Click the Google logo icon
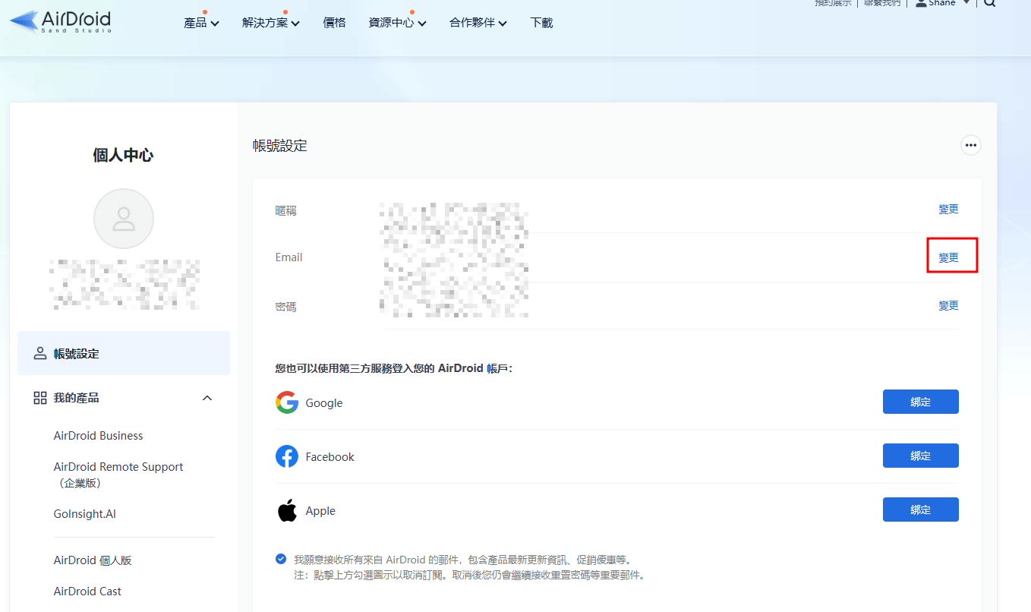This screenshot has height=612, width=1031. point(287,402)
